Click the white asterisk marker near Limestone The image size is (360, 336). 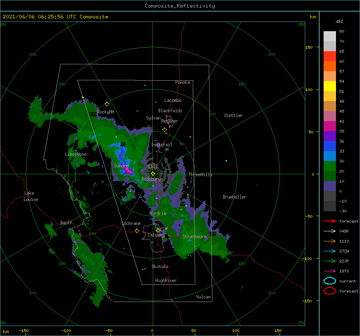pos(76,151)
